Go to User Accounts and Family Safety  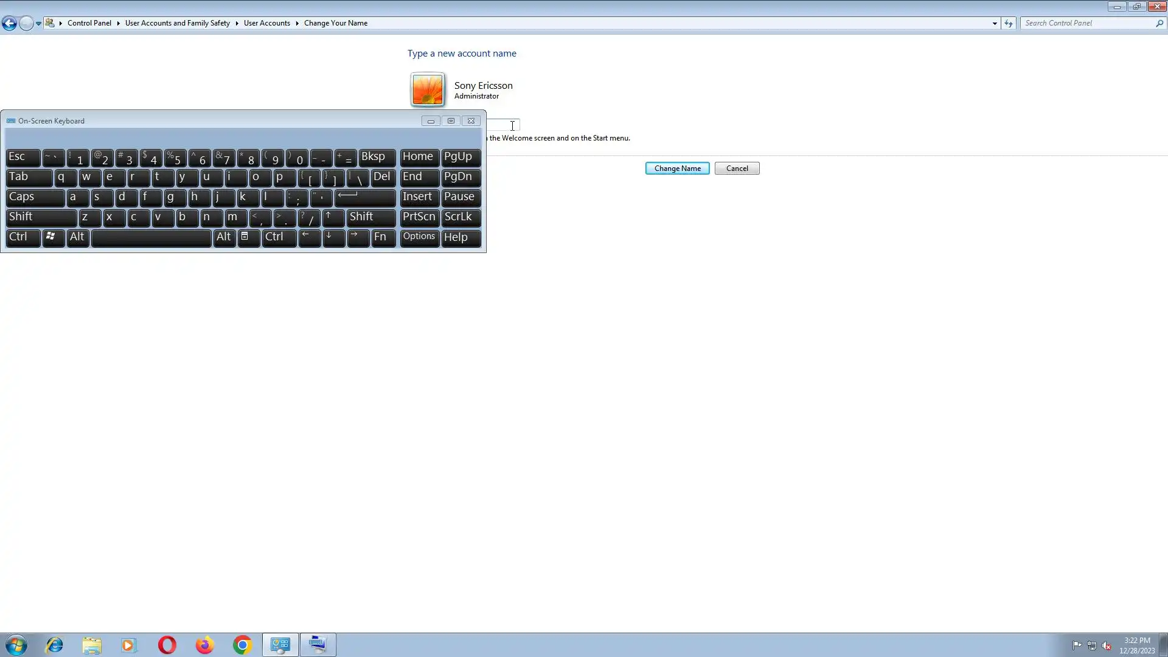click(x=177, y=23)
